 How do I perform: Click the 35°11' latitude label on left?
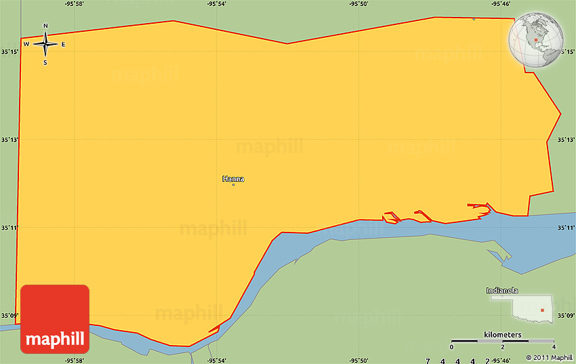tap(9, 228)
